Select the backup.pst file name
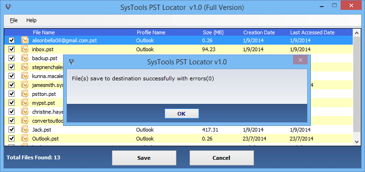This screenshot has width=365, height=172. (x=45, y=58)
